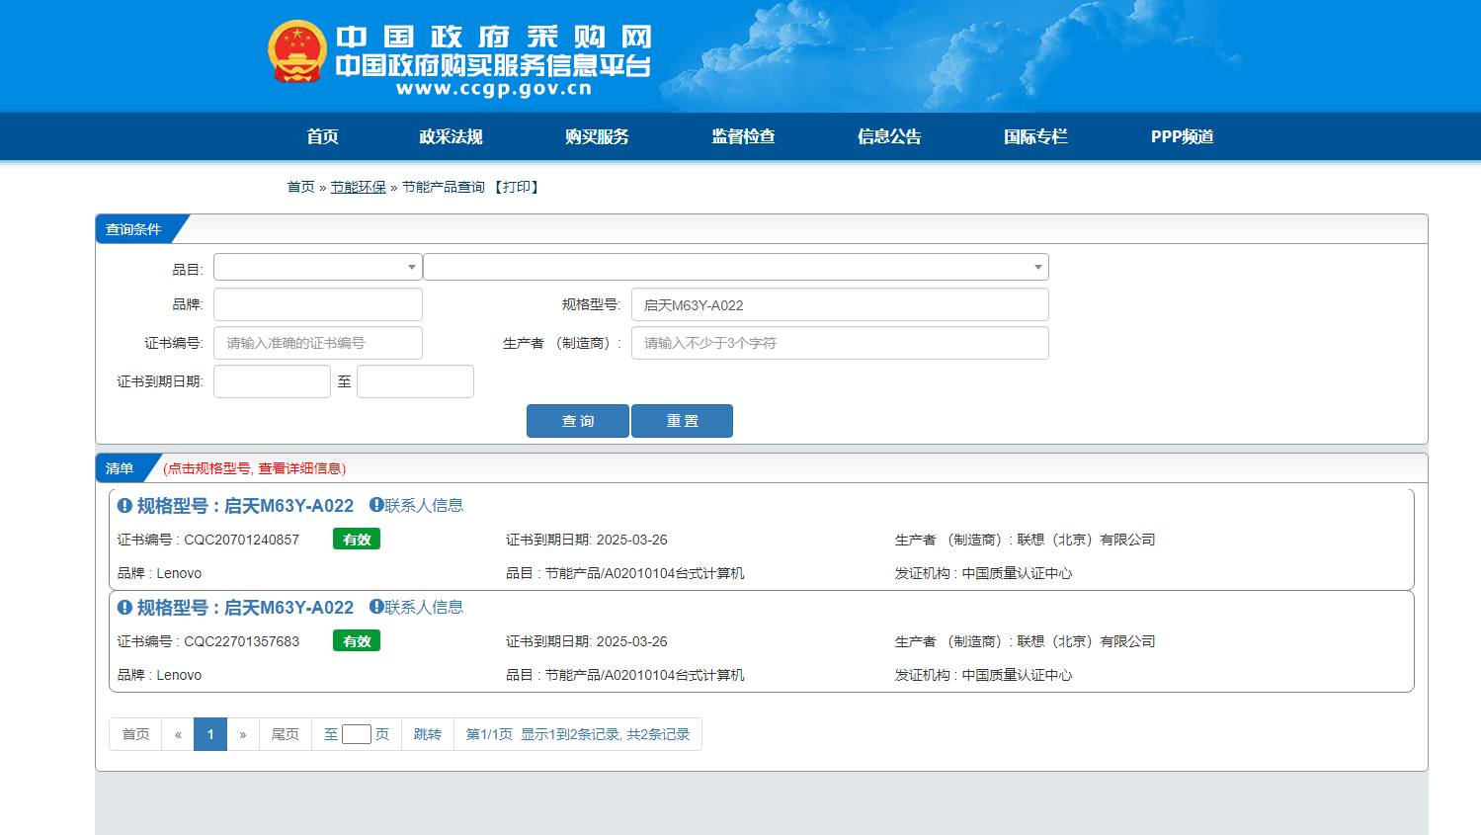
Task: Open 联系人信息 for certificate CQC22701357683
Action: 416,607
